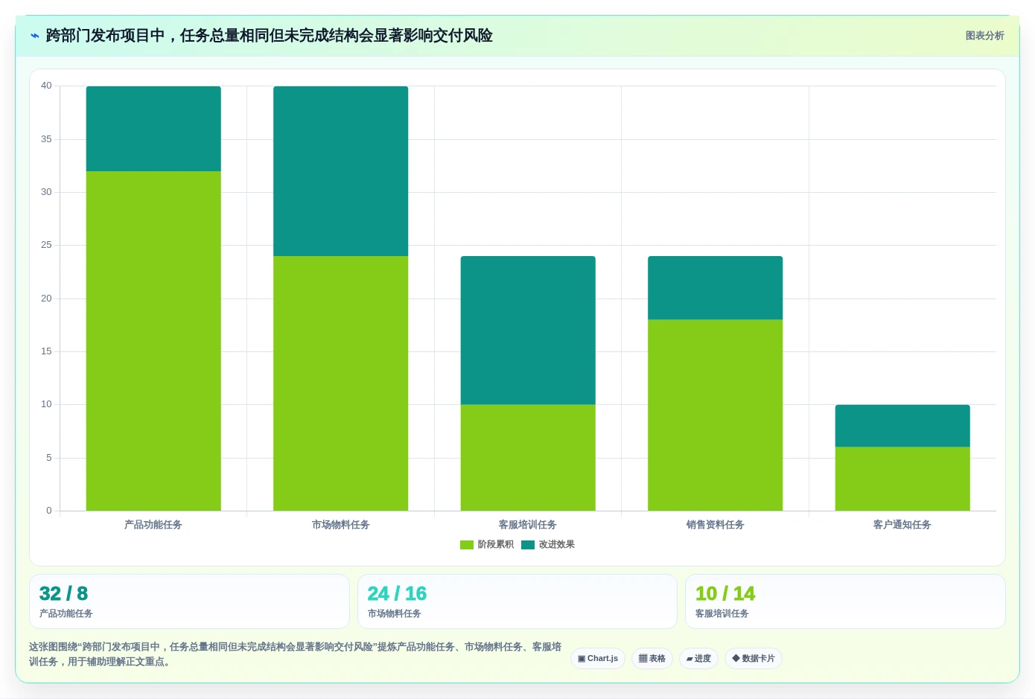Screen dimensions: 1035x699
Task: Click the y-axis value 25
Action: [x=46, y=245]
